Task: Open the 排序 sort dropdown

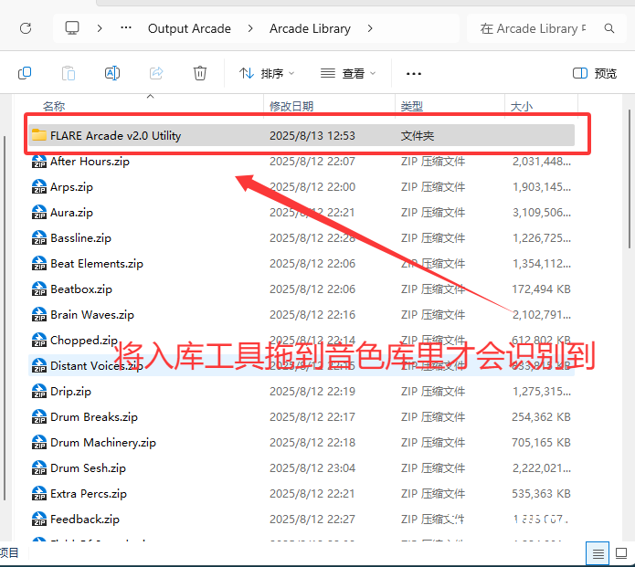Action: point(267,73)
